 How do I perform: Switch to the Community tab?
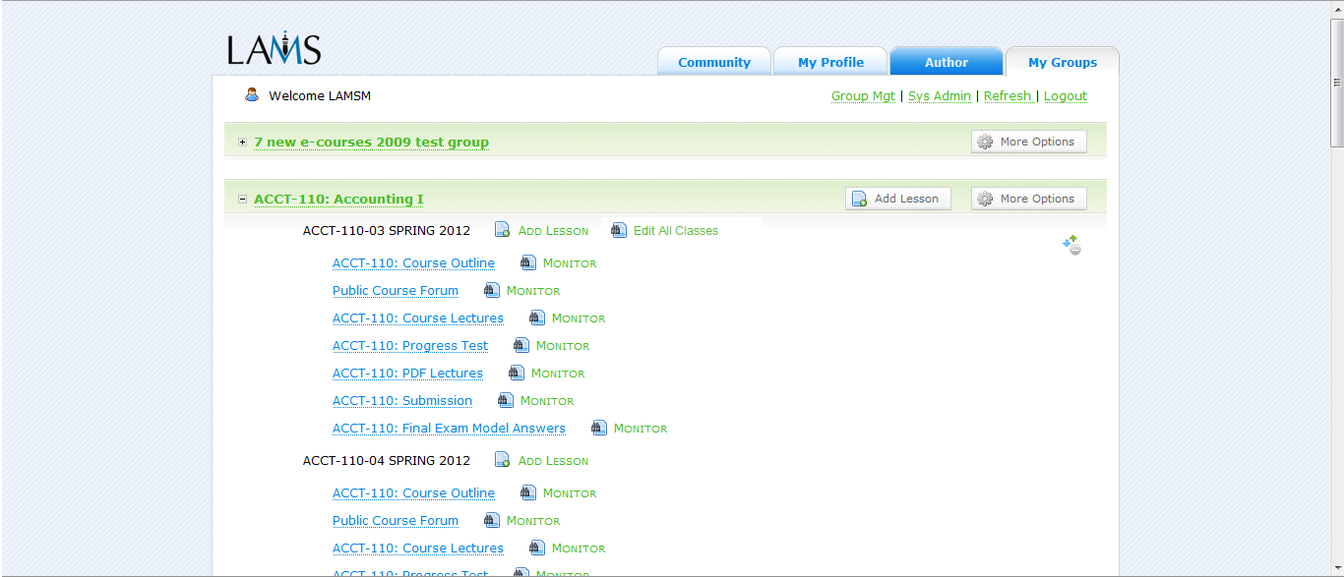point(713,62)
